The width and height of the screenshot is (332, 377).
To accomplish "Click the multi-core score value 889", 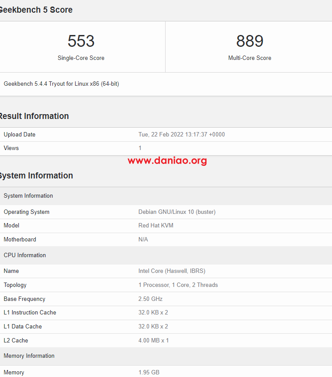I will point(250,41).
